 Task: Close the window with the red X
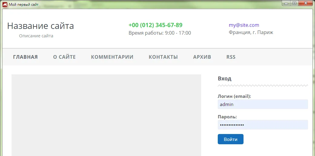[x=305, y=3]
